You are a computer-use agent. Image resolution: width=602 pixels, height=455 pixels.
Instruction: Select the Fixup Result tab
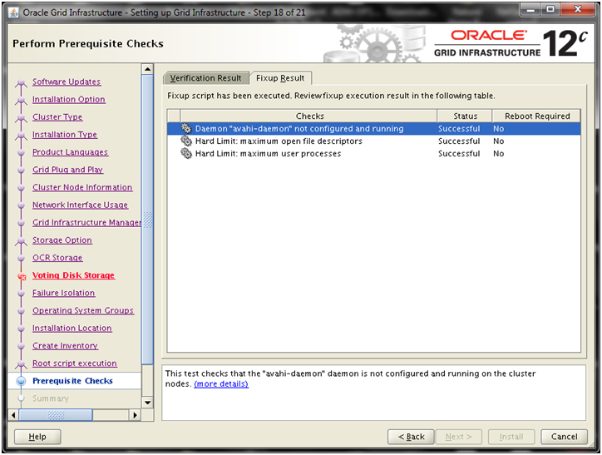(x=280, y=78)
